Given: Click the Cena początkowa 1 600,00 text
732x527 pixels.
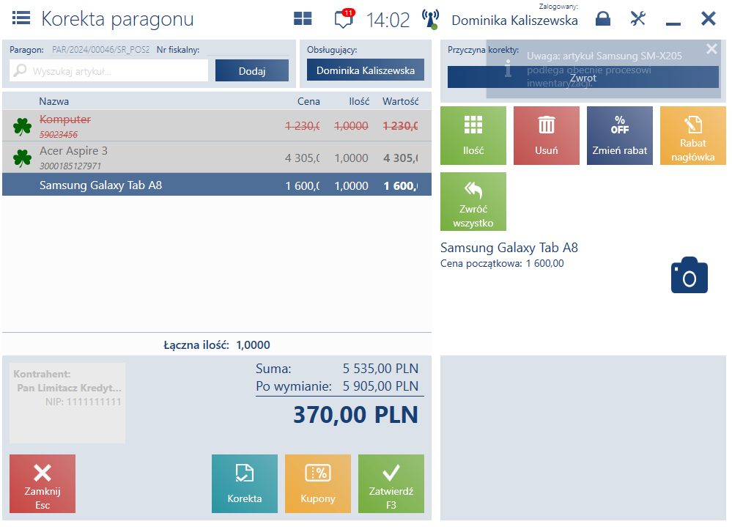Looking at the screenshot, I should (502, 263).
